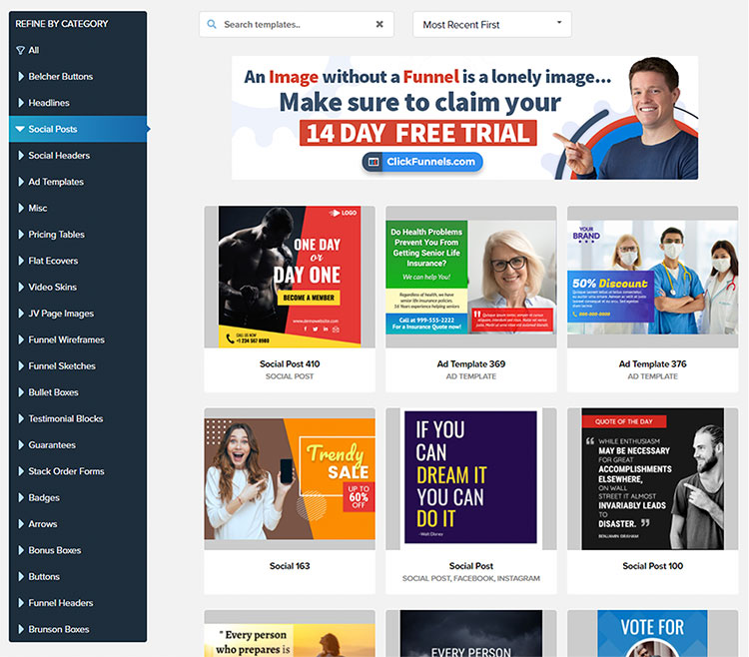The image size is (749, 657).
Task: Expand the Pricing Tables category arrow
Action: click(x=21, y=235)
